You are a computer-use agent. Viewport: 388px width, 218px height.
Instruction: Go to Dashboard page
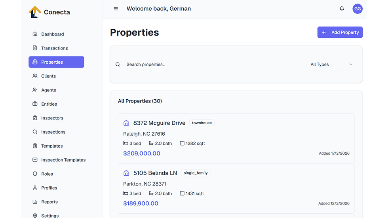[56, 34]
